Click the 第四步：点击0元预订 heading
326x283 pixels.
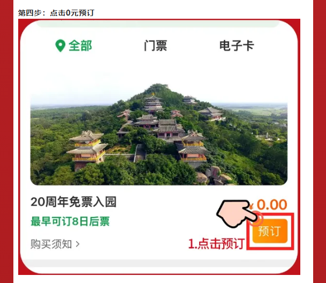[x=56, y=13]
